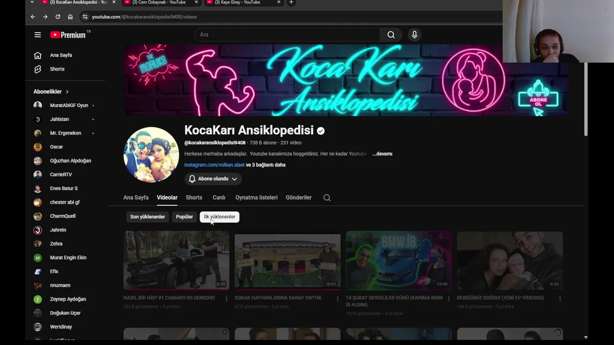The height and width of the screenshot is (345, 614).
Task: Open Abone olundu subscription dropdown
Action: pyautogui.click(x=213, y=179)
